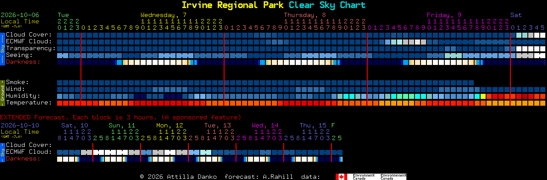Click the 'Sun, 11' extended day heading

point(122,125)
